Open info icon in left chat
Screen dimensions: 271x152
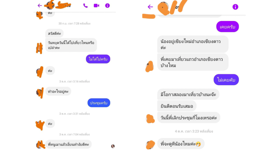pyautogui.click(x=107, y=6)
